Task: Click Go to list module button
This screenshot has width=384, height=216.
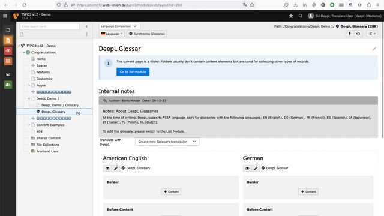Action: pos(133,72)
